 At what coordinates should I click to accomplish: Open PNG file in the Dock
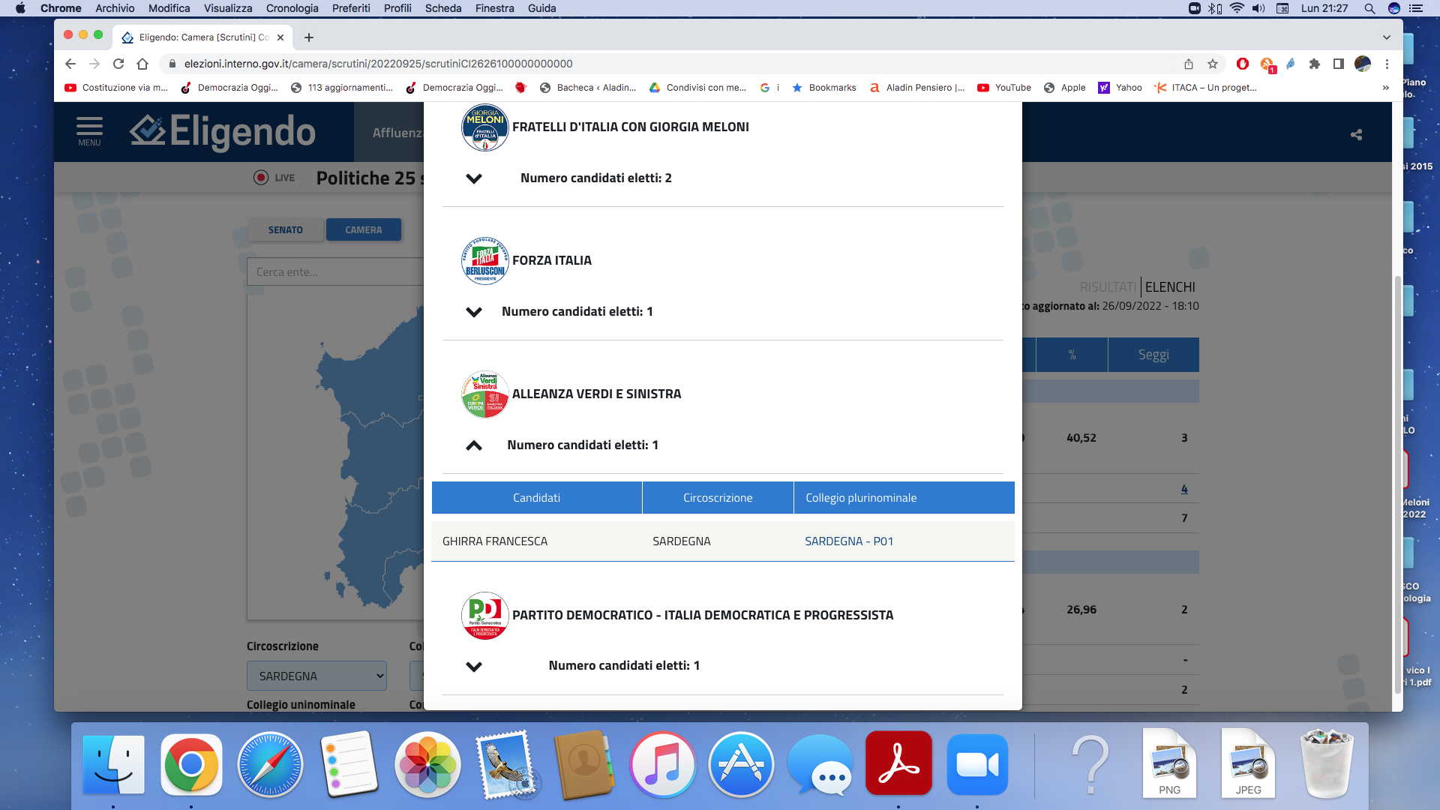pyautogui.click(x=1169, y=763)
